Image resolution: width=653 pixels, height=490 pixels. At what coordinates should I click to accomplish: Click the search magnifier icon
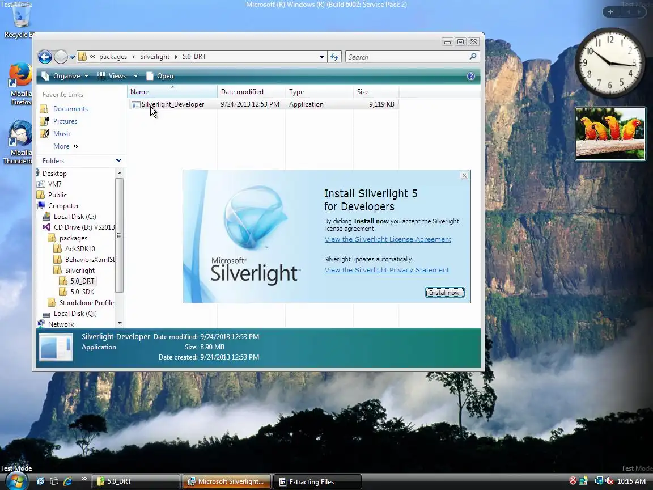point(473,57)
